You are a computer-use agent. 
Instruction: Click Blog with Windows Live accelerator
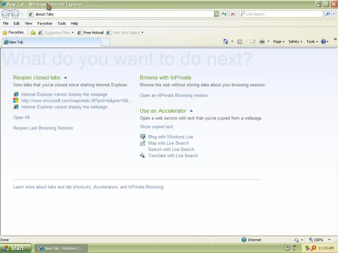pyautogui.click(x=171, y=137)
